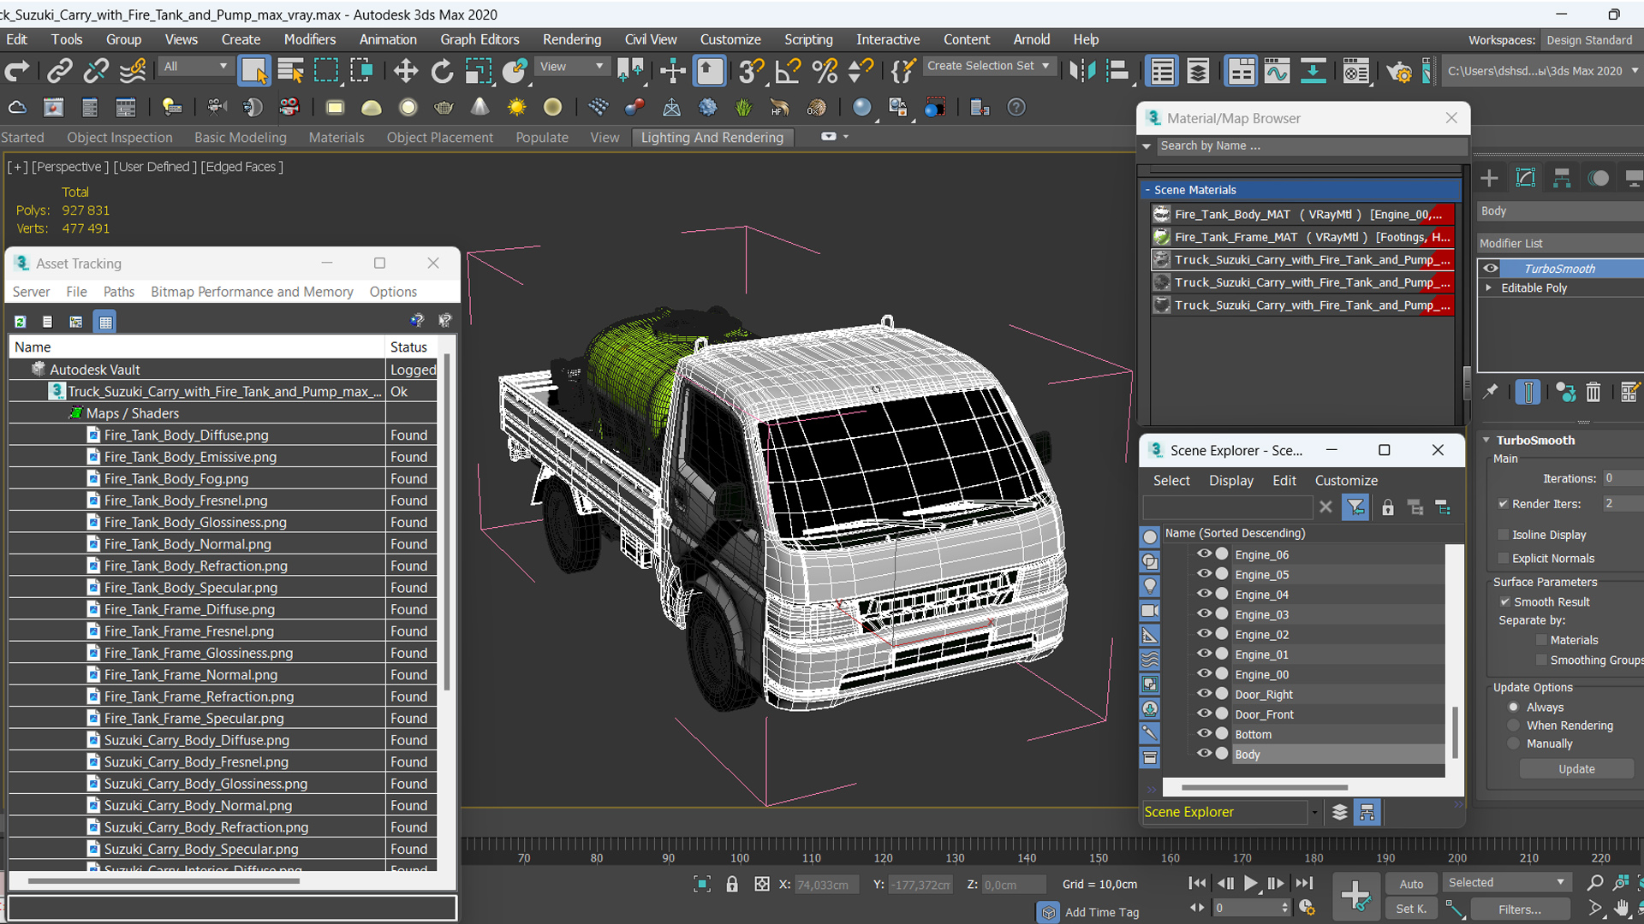Click the Zoom magnifier navigation icon

click(1594, 883)
